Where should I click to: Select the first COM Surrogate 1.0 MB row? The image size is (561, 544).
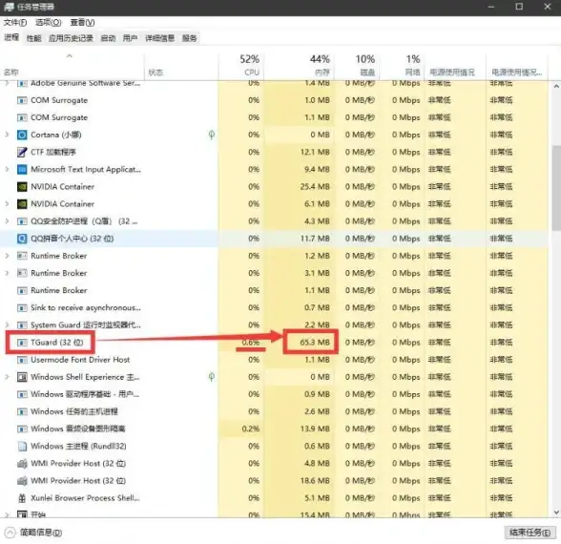[x=274, y=100]
